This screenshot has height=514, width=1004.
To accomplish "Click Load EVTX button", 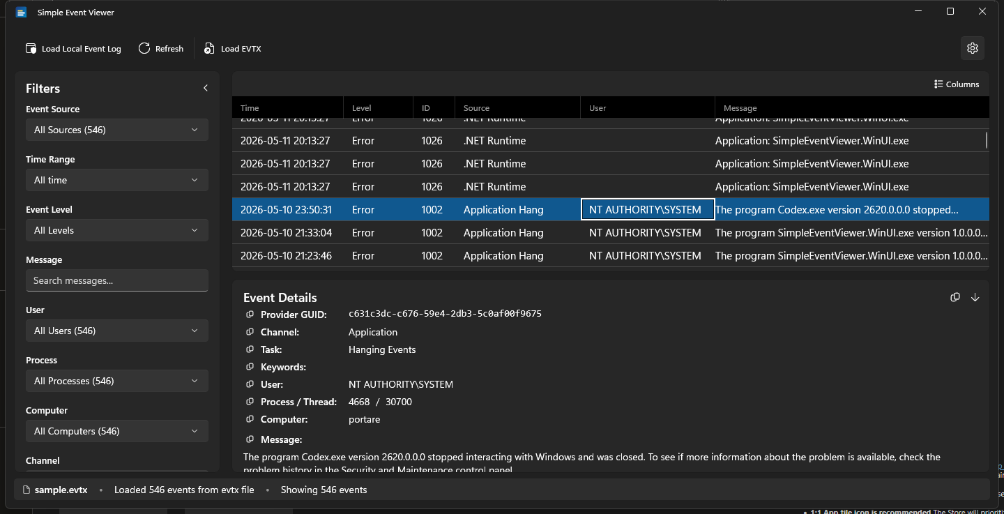I will click(233, 49).
